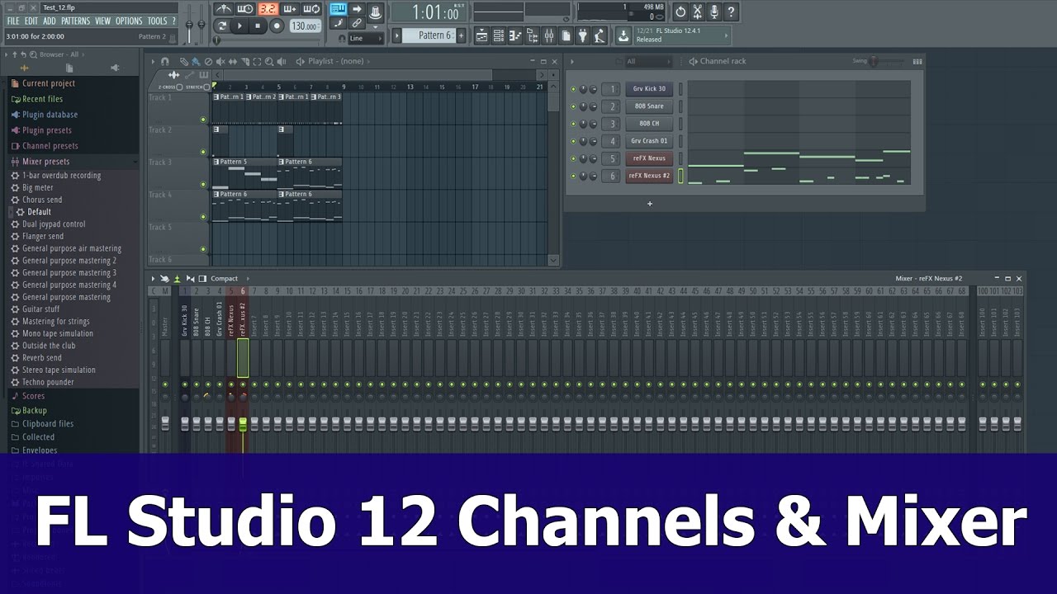
Task: Adjust the main volume slider
Action: (x=189, y=25)
